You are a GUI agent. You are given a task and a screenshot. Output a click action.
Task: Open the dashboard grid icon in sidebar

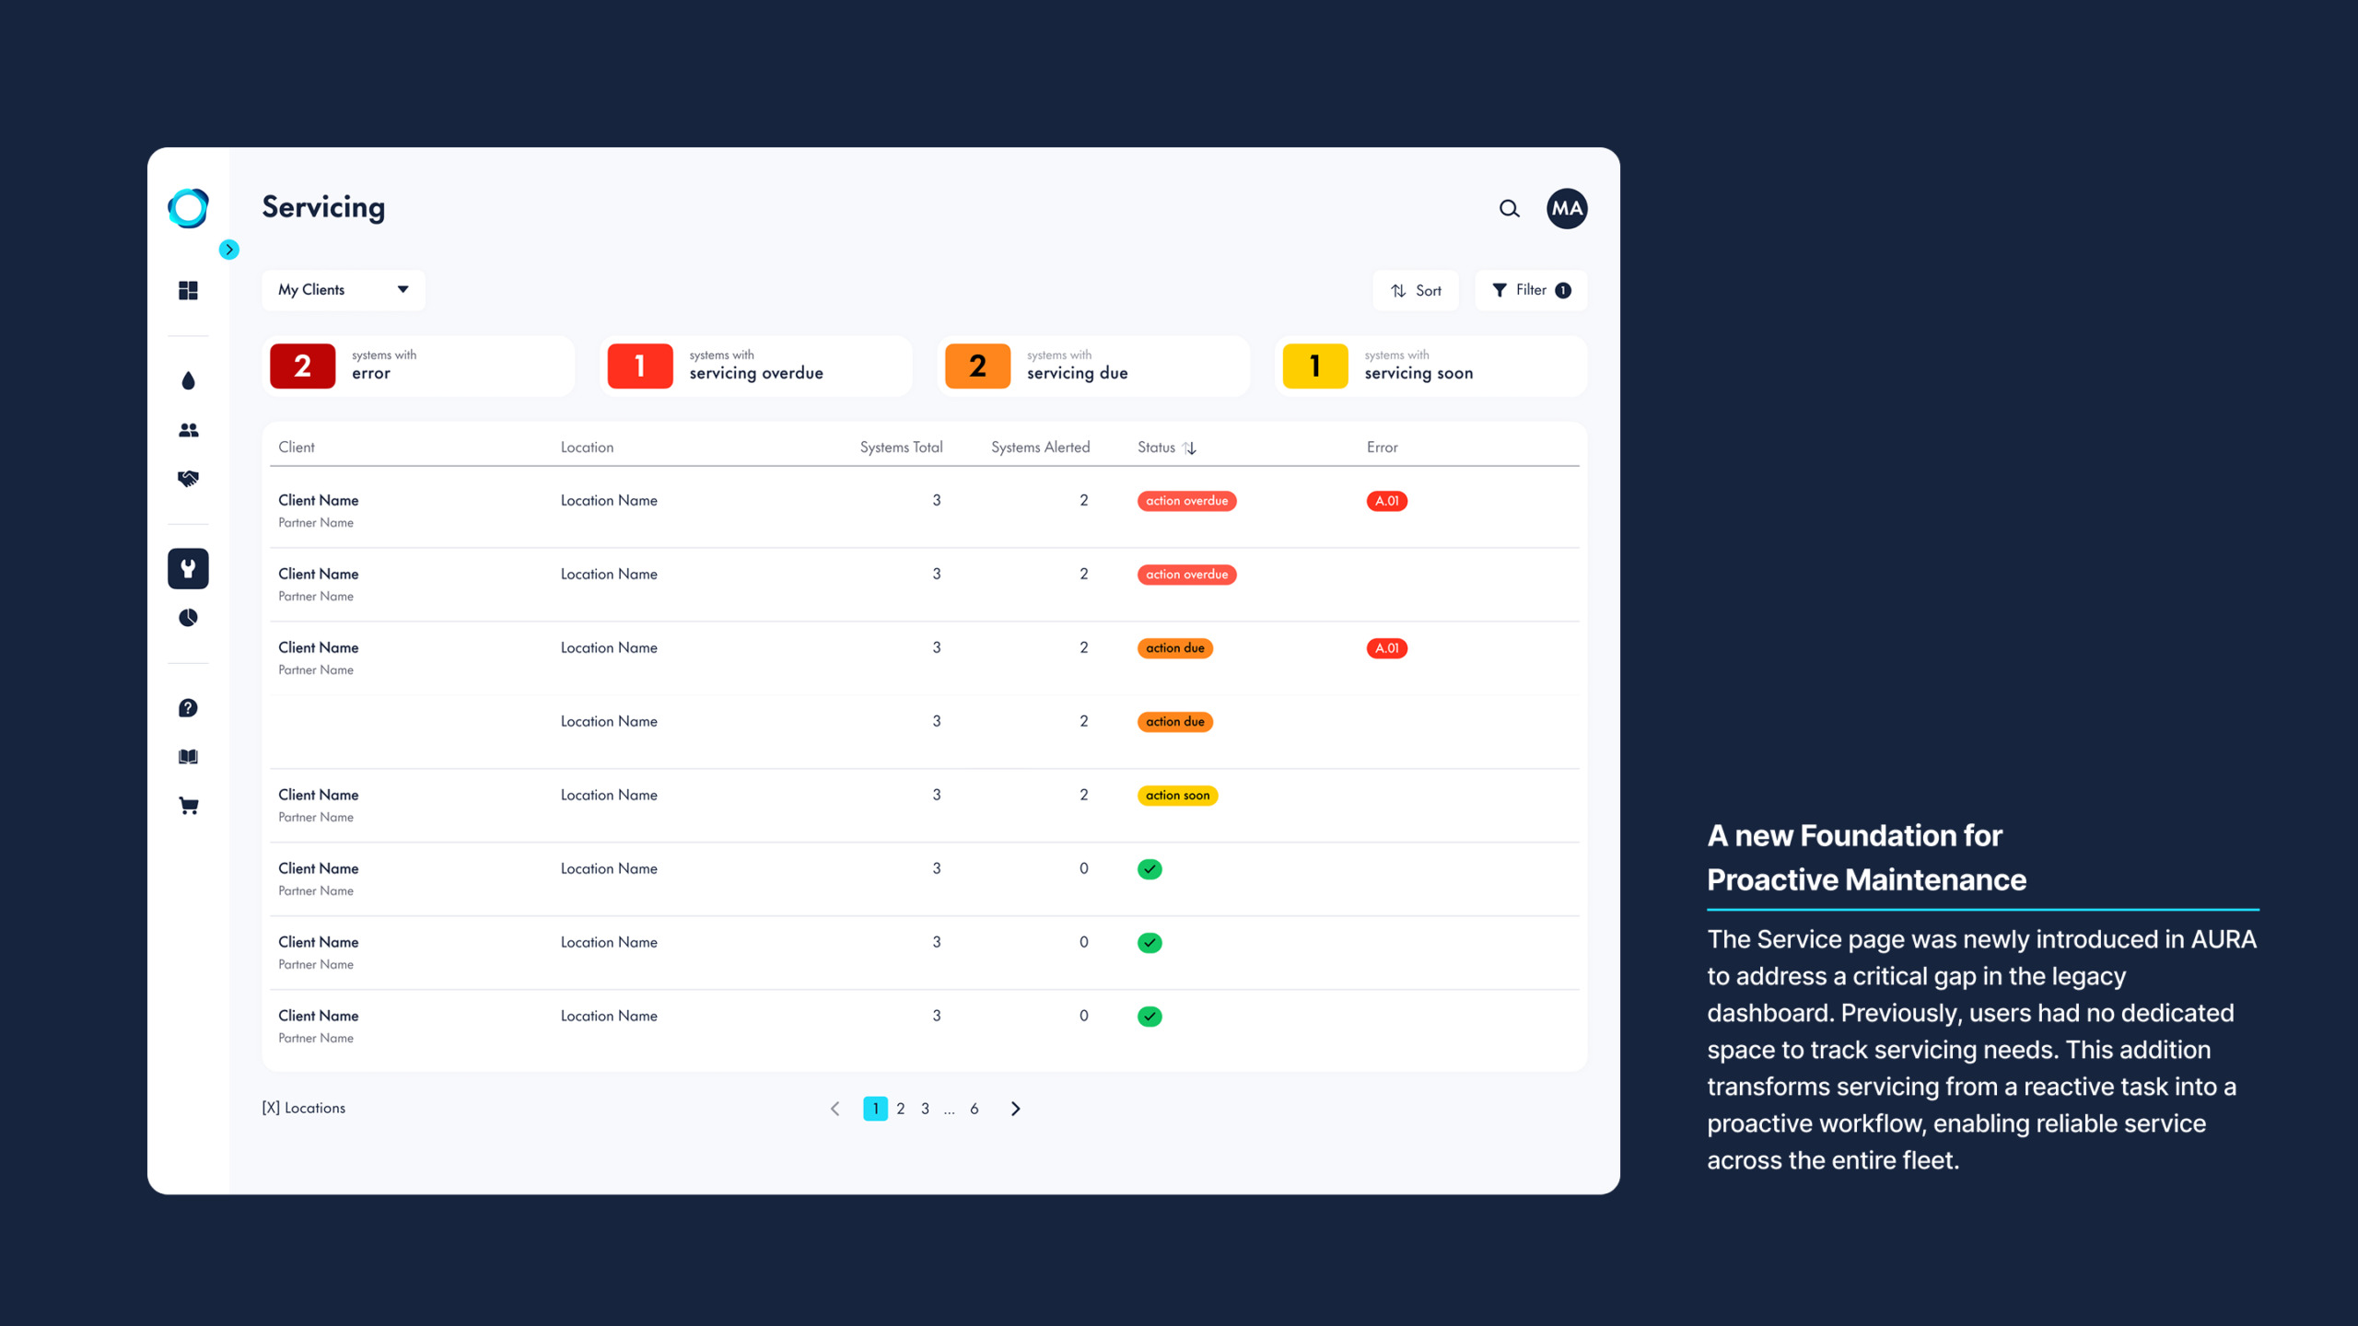pyautogui.click(x=188, y=291)
